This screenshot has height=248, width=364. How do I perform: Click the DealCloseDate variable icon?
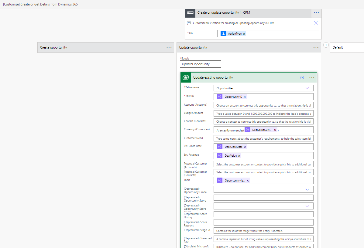(x=220, y=147)
